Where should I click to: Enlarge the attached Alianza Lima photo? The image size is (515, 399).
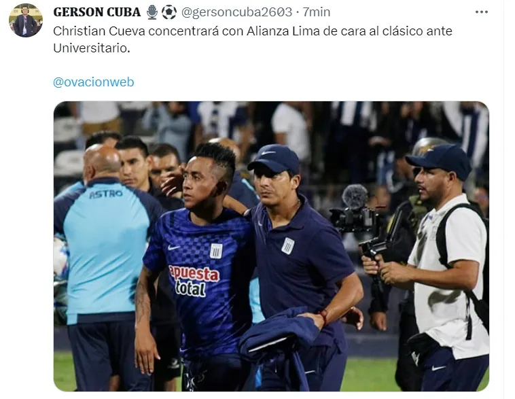pos(271,246)
